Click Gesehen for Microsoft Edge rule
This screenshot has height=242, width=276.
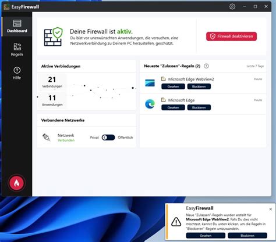click(173, 107)
